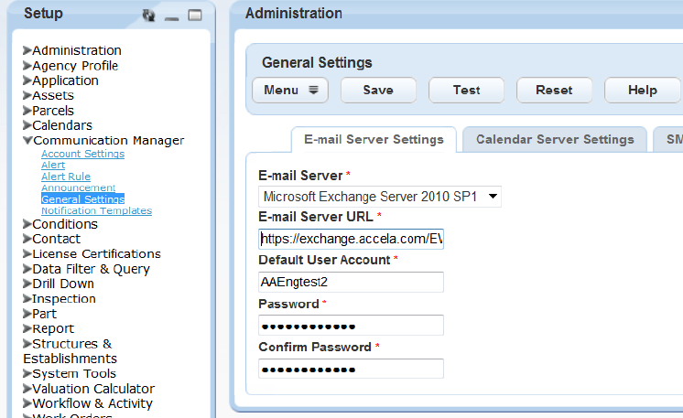The width and height of the screenshot is (683, 418).
Task: Expand the Agency Profile tree node
Action: click(x=27, y=66)
